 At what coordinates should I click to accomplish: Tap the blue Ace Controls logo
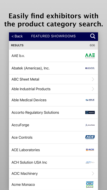click(90, 137)
